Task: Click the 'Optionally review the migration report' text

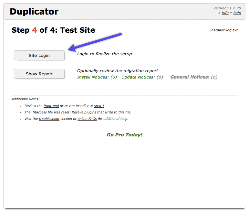Action: [118, 71]
